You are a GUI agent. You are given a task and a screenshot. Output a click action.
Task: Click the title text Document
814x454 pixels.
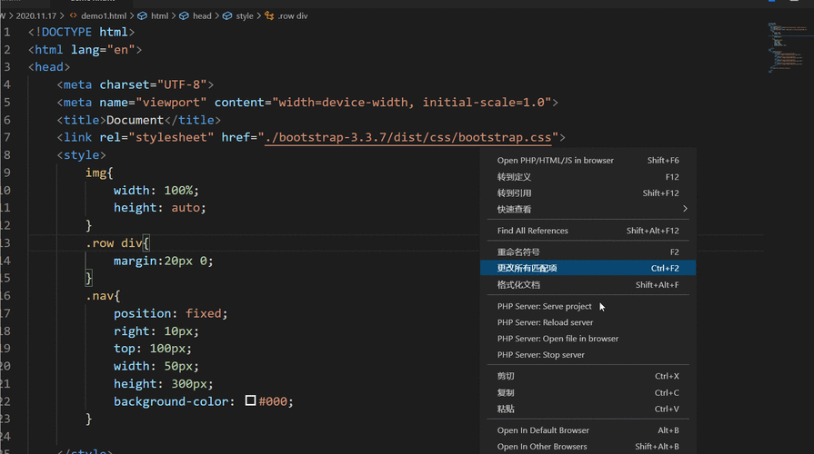[135, 120]
